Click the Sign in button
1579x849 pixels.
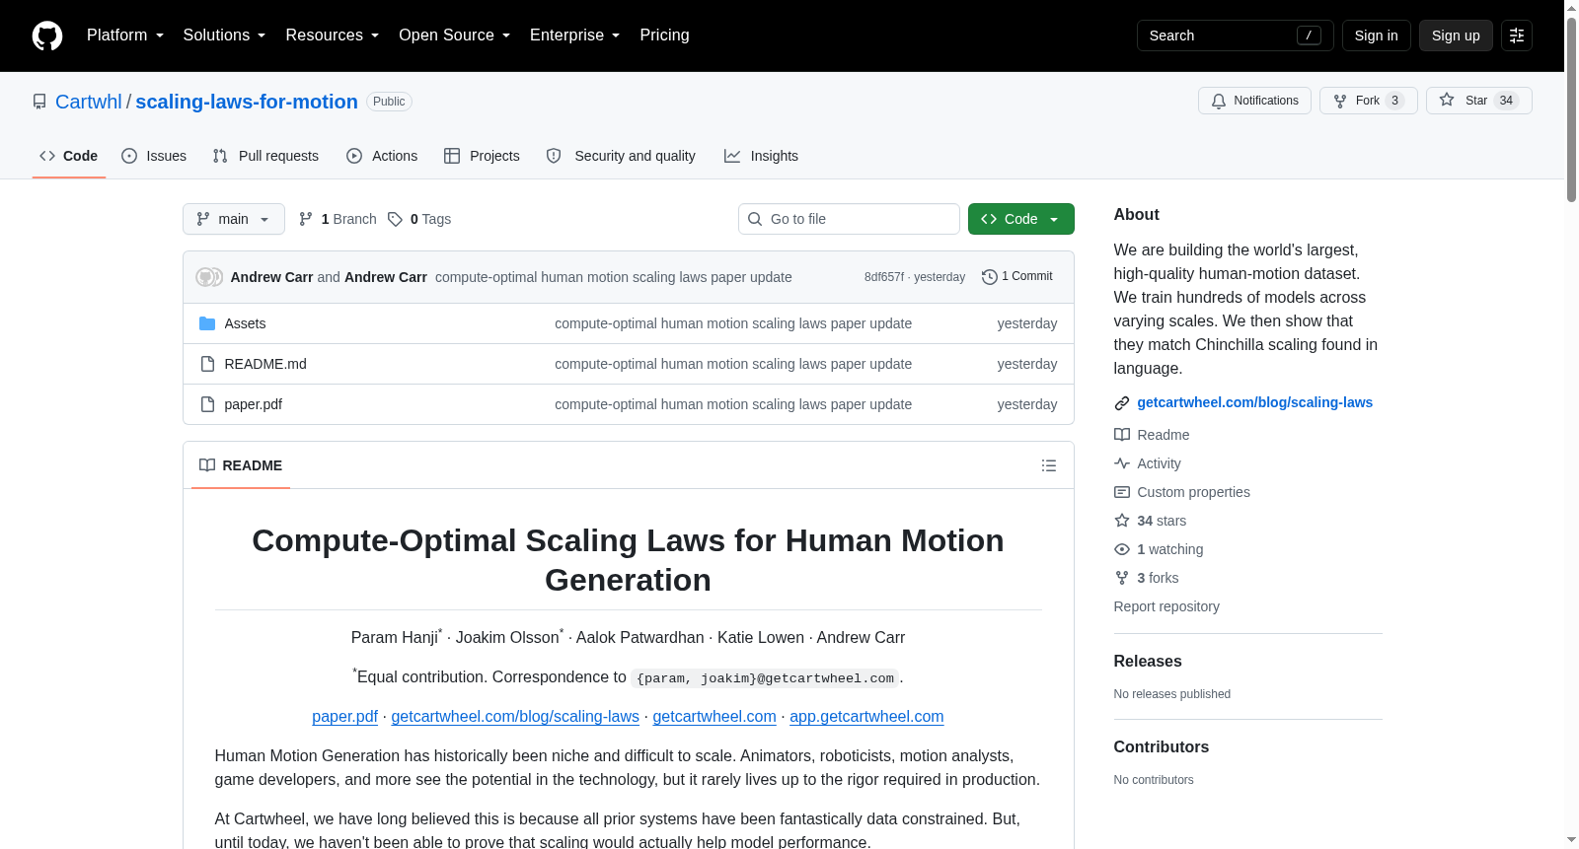1376,35
